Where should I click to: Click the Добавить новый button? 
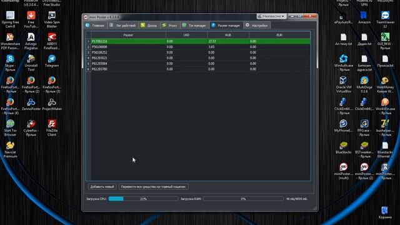click(102, 187)
